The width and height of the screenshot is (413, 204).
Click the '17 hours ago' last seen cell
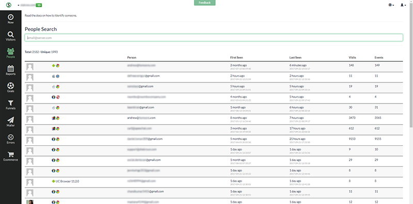(297, 128)
